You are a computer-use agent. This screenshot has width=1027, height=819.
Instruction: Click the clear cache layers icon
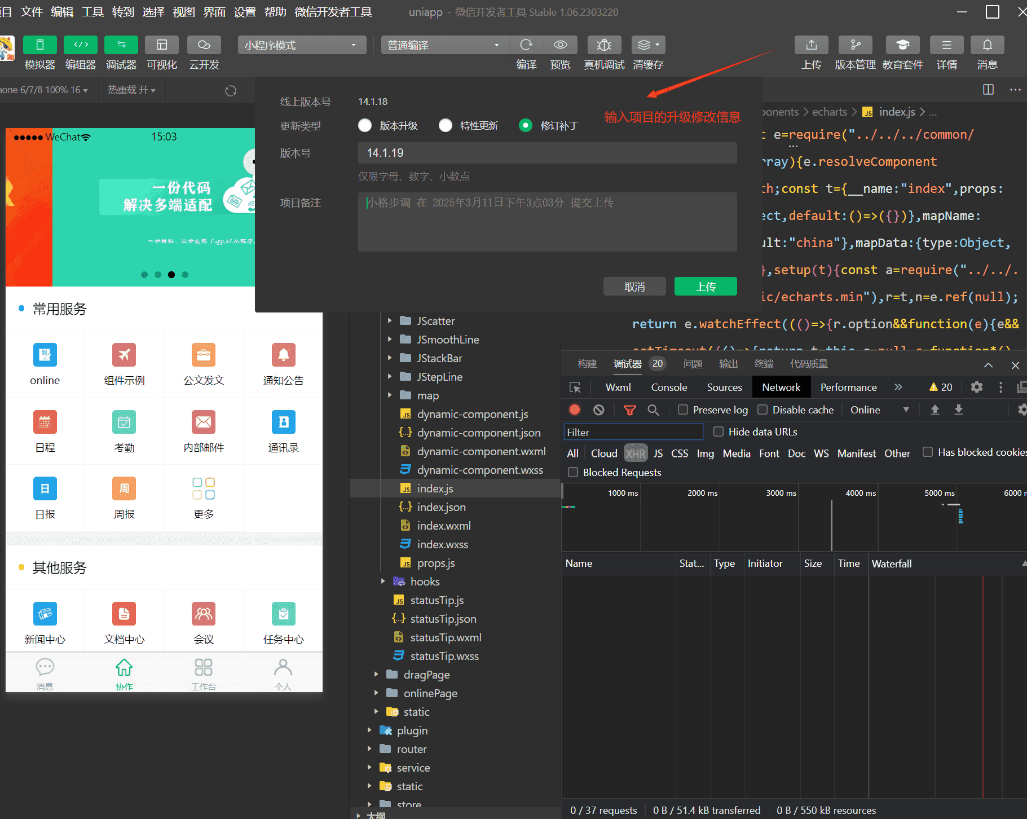[x=648, y=45]
